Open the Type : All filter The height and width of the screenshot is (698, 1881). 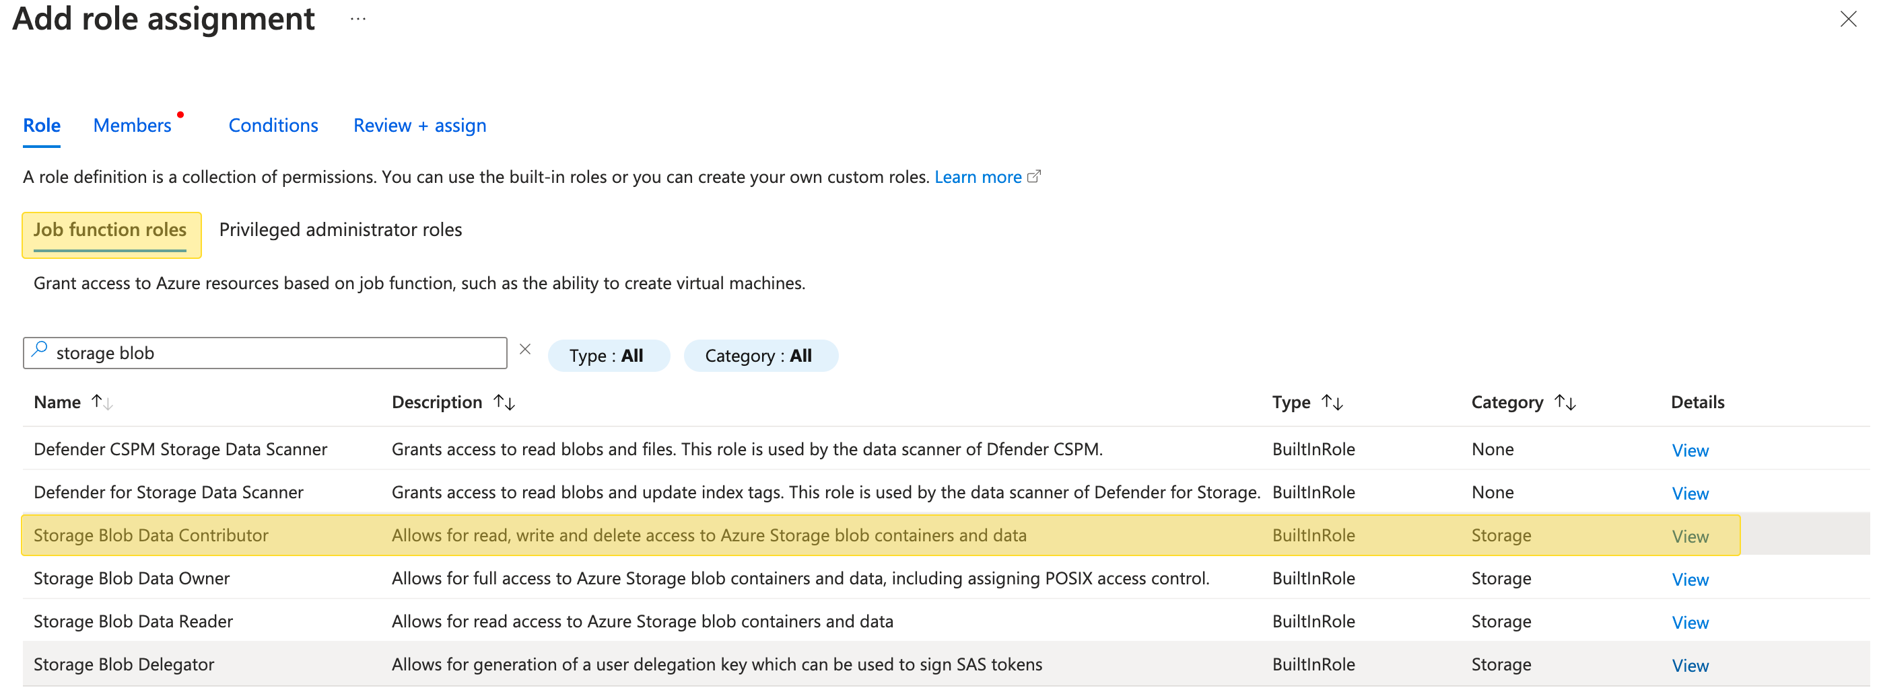point(607,356)
